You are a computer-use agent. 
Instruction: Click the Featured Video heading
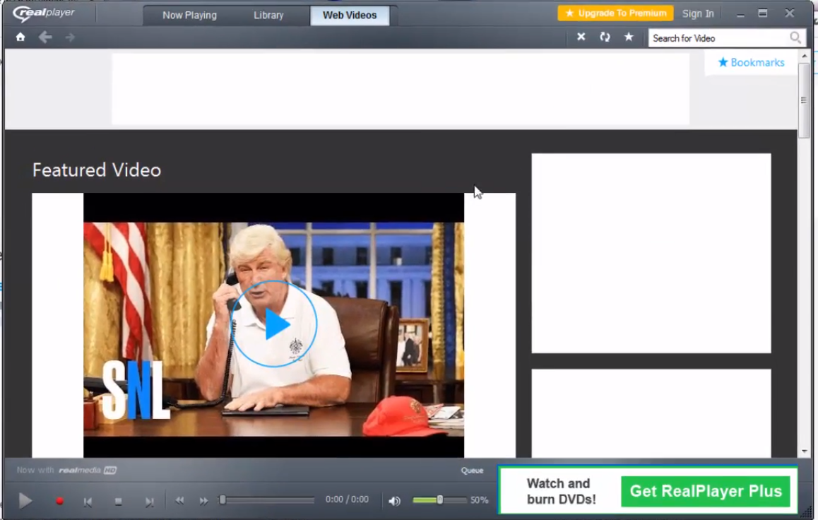(x=97, y=170)
